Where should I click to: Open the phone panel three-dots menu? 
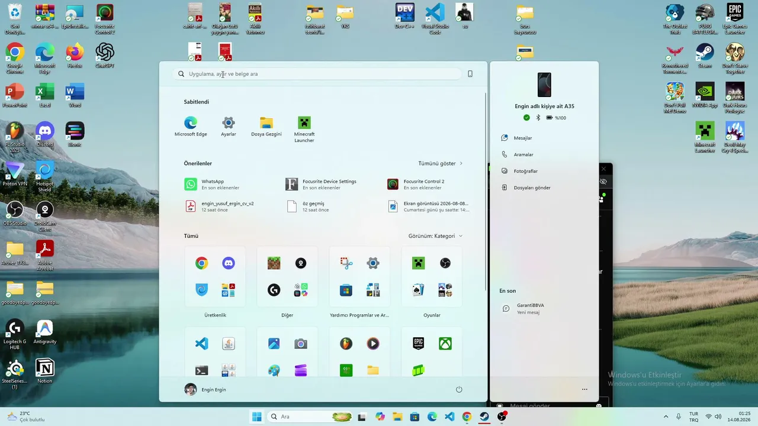click(584, 389)
